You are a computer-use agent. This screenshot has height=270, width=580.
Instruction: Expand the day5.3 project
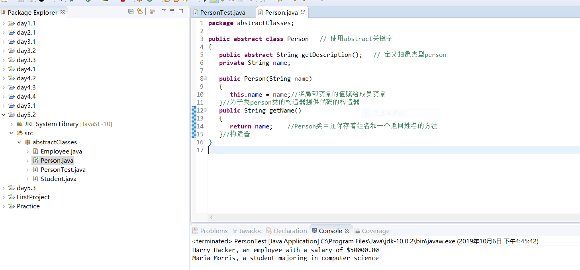click(4, 188)
